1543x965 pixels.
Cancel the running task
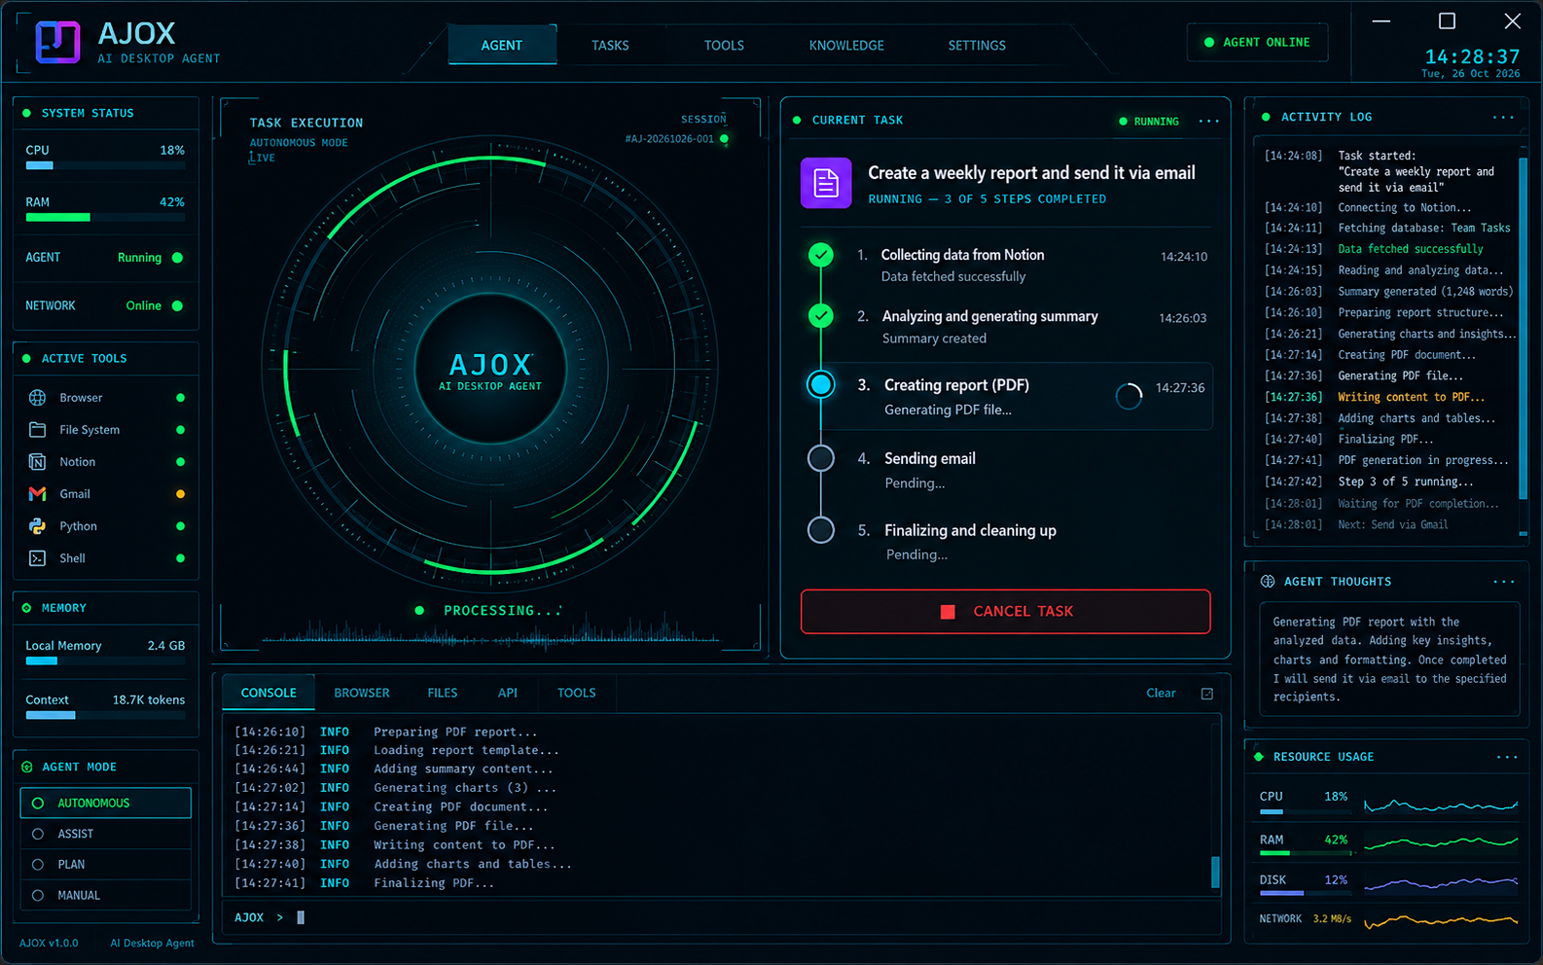(1005, 612)
